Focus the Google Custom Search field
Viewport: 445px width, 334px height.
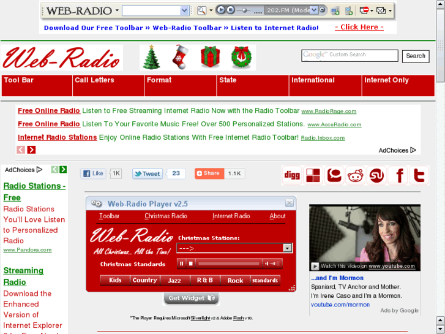[x=350, y=55]
